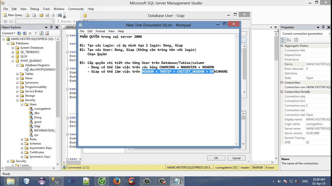Select the cuongadmin user node
This screenshot has width=332, height=186.
pyautogui.click(x=42, y=109)
